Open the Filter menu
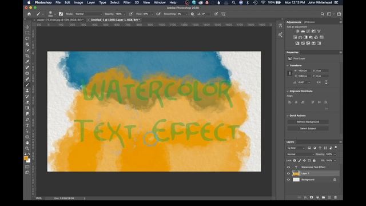The width and height of the screenshot is (366, 206). click(127, 2)
